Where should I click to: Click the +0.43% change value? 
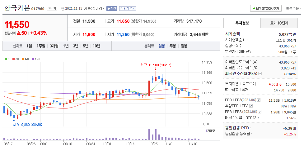[39, 33]
